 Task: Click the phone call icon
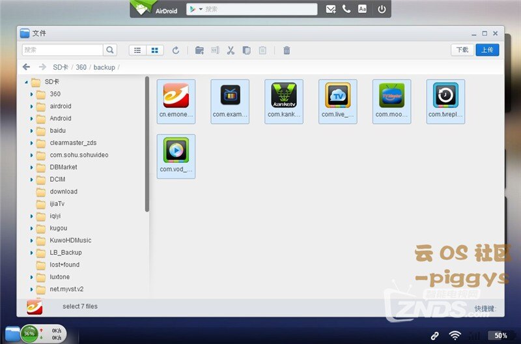pos(346,9)
